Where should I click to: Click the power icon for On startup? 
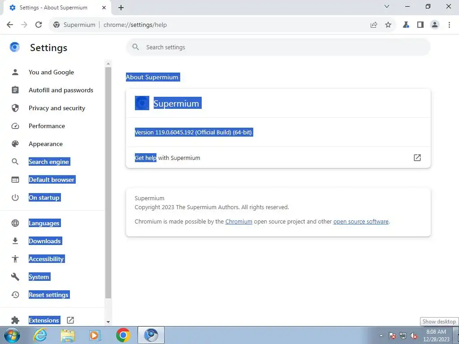[15, 198]
